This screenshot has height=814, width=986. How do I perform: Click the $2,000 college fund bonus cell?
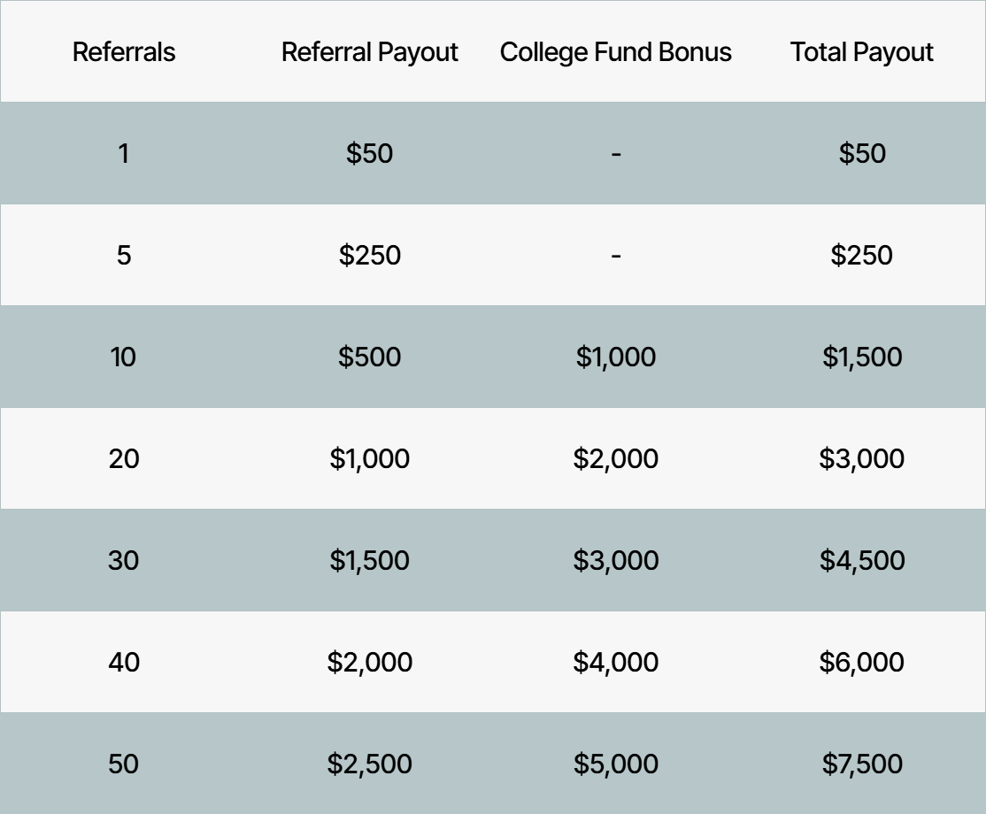(x=616, y=459)
